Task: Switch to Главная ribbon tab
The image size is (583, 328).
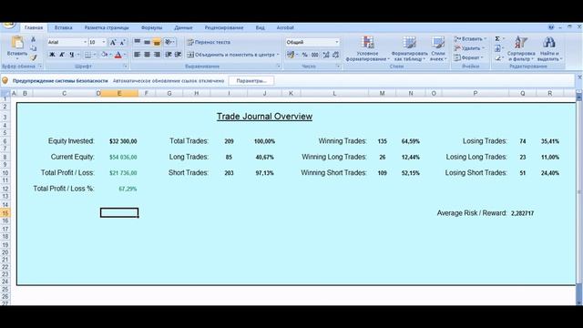Action: click(x=34, y=27)
